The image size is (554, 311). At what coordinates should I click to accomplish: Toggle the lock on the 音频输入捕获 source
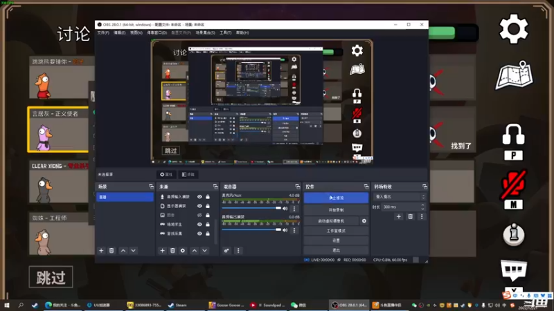[208, 197]
